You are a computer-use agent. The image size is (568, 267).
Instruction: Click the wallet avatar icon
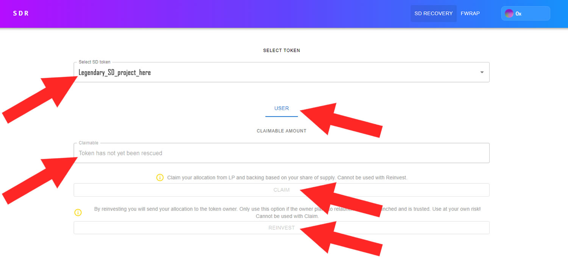[509, 14]
